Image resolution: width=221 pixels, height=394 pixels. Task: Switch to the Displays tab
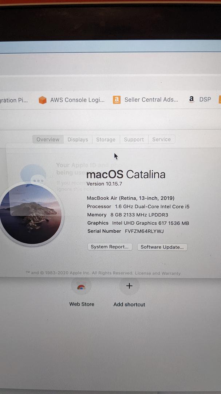coord(78,139)
